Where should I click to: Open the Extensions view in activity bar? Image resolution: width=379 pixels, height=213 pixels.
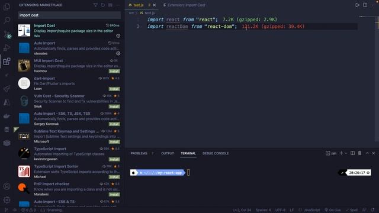(7, 62)
